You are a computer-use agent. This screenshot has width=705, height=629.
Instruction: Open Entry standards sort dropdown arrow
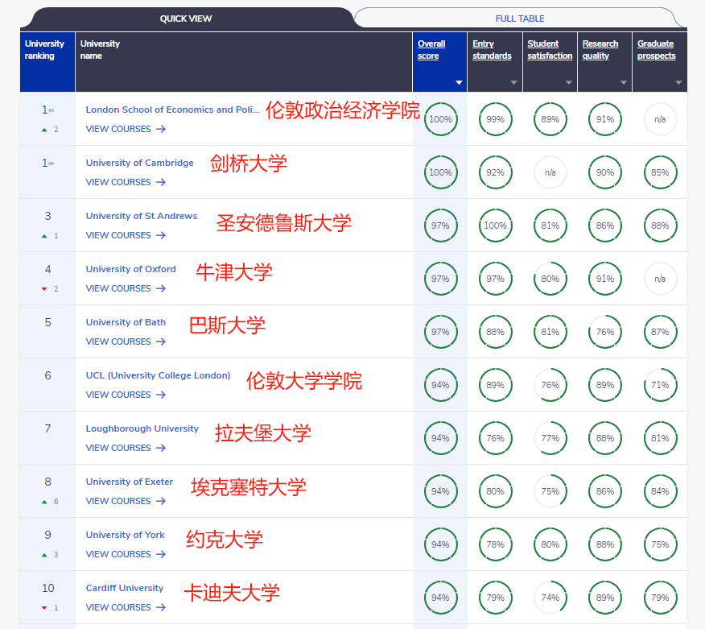pos(514,83)
